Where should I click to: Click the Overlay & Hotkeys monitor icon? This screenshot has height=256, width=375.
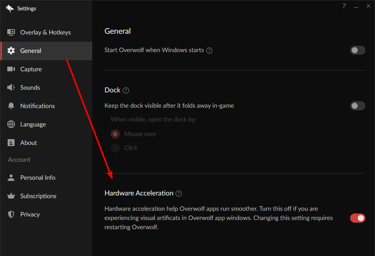pyautogui.click(x=11, y=32)
